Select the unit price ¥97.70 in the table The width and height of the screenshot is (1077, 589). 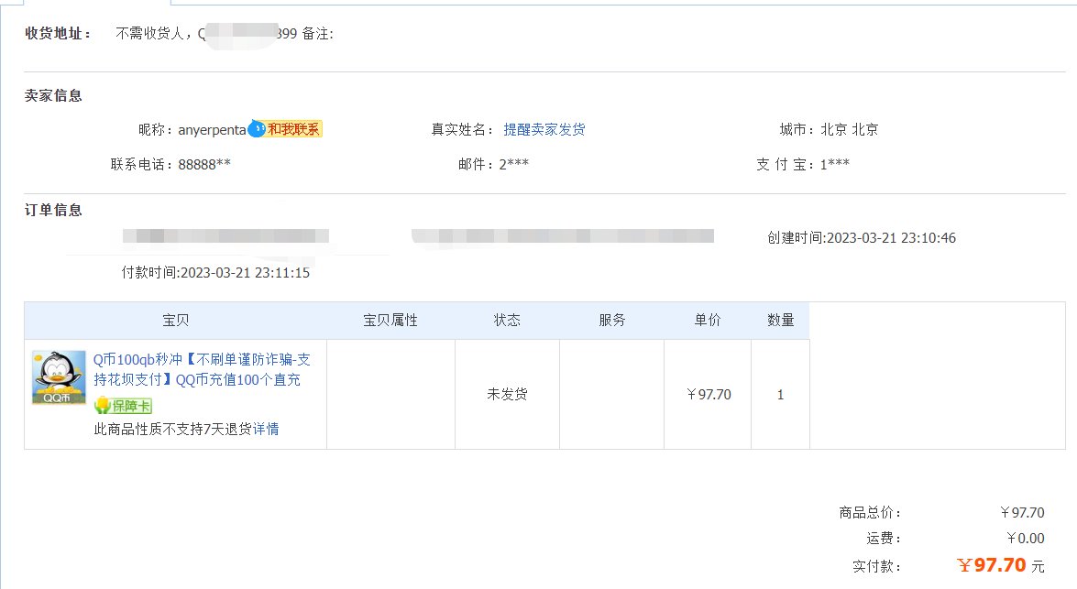709,394
